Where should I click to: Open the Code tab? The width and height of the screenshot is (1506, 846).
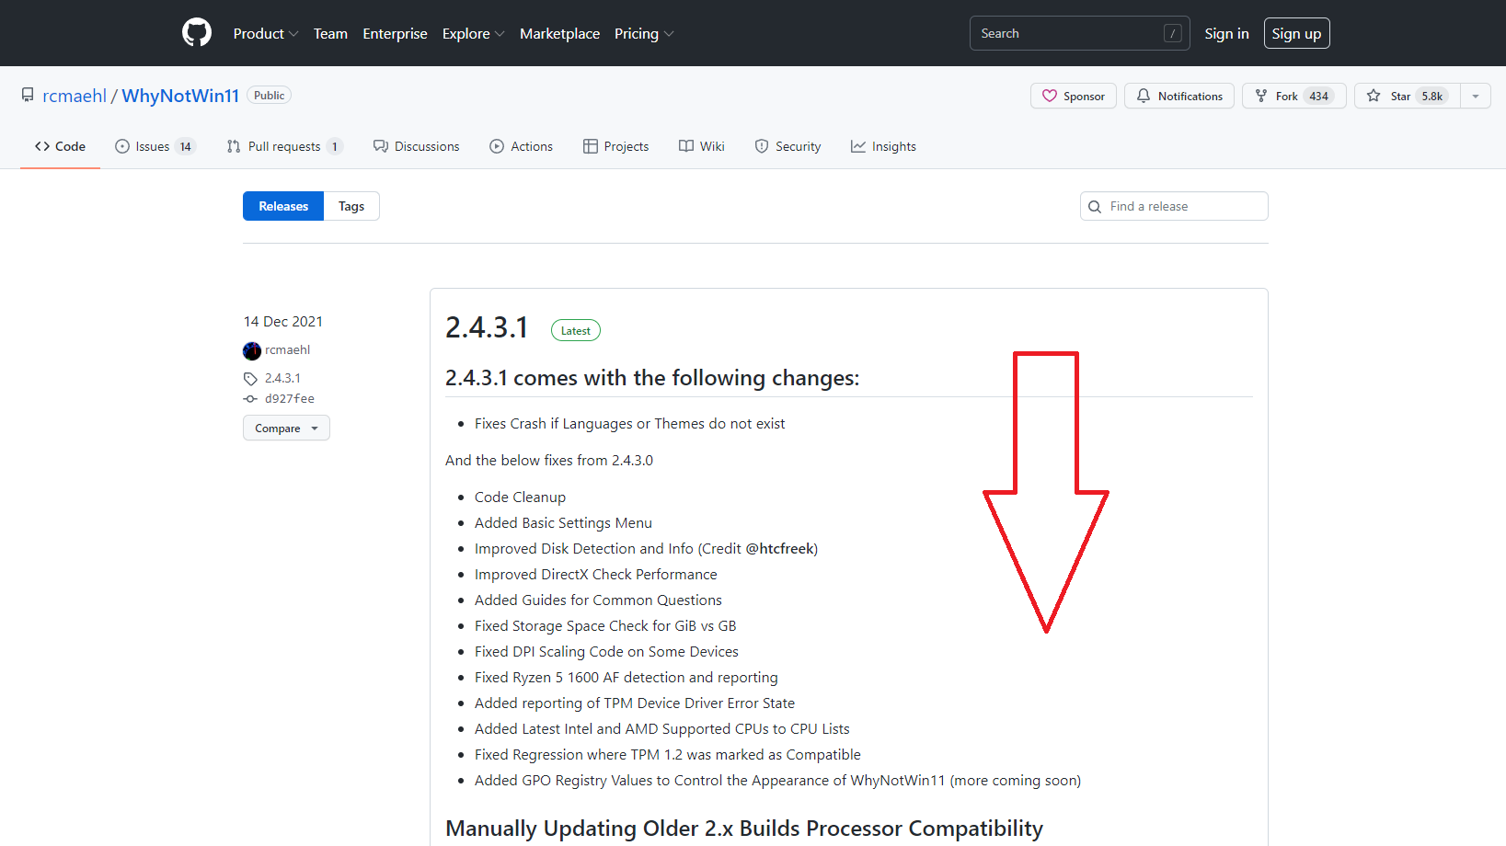click(60, 146)
